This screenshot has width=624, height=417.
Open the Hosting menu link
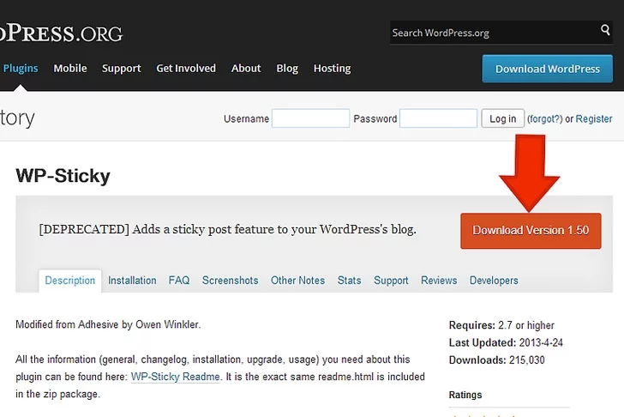tap(332, 69)
